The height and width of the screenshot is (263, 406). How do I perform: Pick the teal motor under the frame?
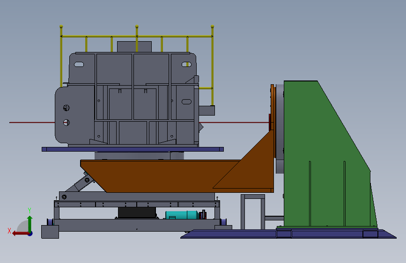[182, 215]
